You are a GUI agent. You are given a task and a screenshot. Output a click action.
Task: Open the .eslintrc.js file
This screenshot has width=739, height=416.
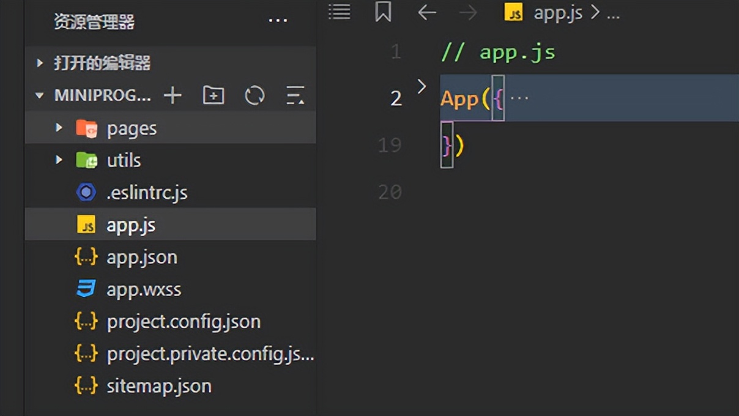tap(147, 193)
